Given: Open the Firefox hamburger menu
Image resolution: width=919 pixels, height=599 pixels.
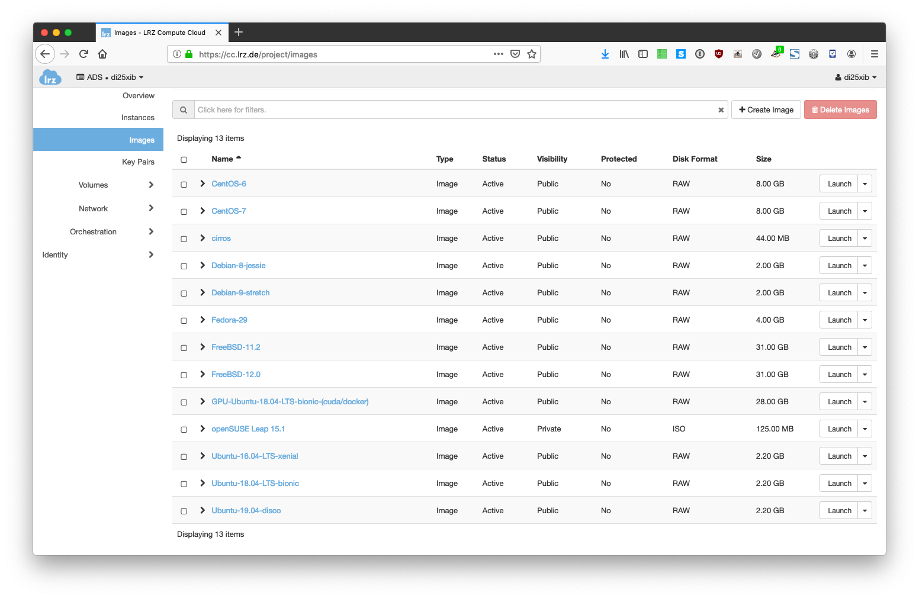Looking at the screenshot, I should [x=874, y=54].
